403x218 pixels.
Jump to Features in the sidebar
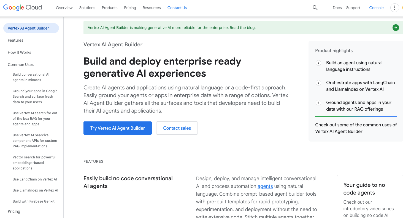coord(15,40)
